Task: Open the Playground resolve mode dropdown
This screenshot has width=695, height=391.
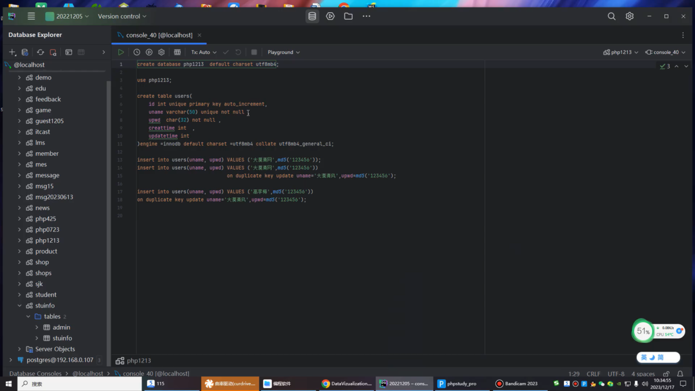Action: [284, 52]
